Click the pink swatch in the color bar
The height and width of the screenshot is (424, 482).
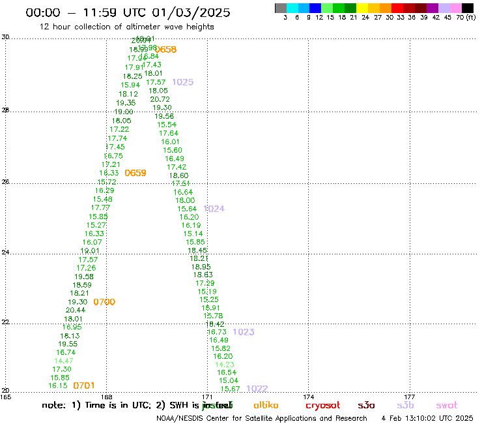[456, 8]
